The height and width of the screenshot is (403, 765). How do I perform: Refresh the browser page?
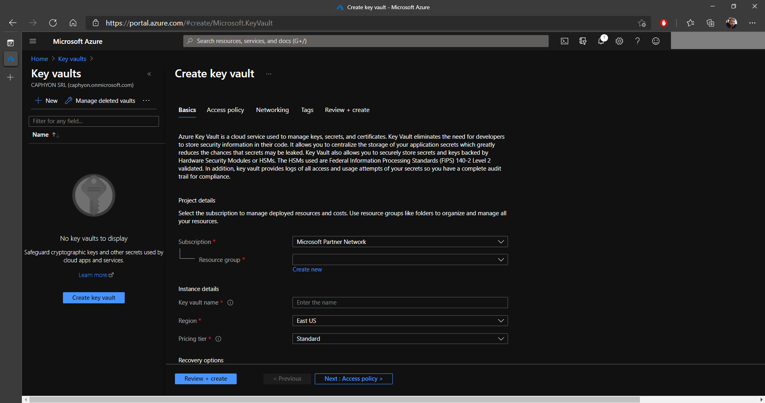point(53,23)
